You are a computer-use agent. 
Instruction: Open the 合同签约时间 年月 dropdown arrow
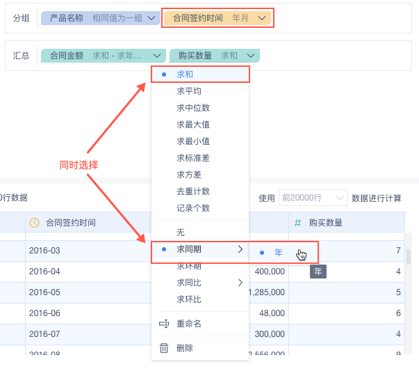(262, 18)
